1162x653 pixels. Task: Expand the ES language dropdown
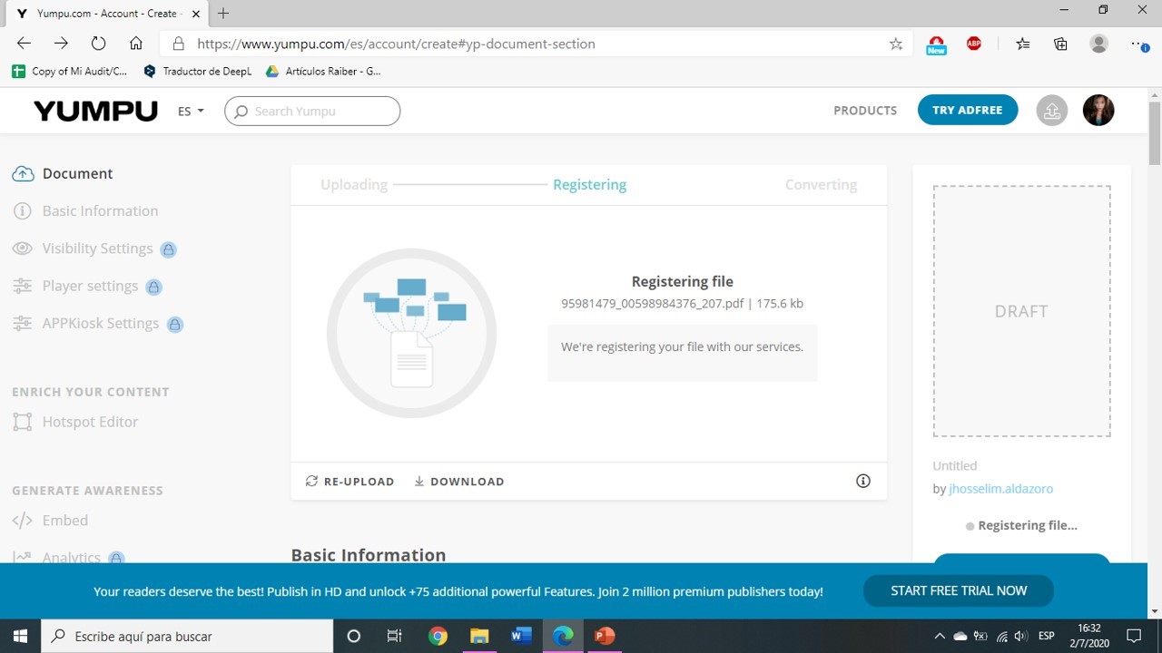click(191, 111)
